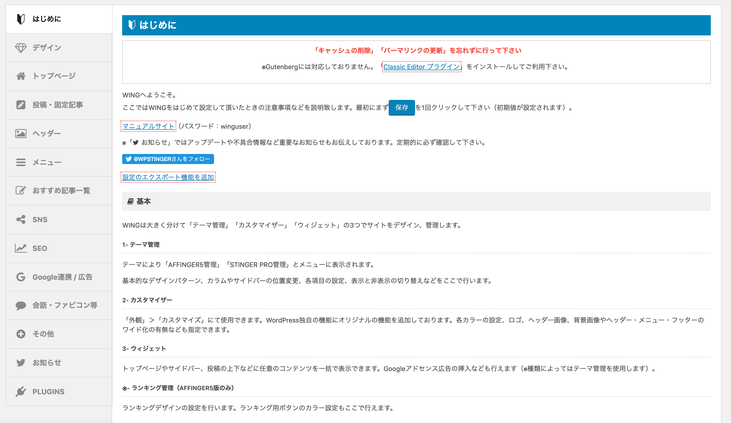Viewport: 731px width, 423px height.
Task: Open the SEO settings tab
Action: [59, 248]
